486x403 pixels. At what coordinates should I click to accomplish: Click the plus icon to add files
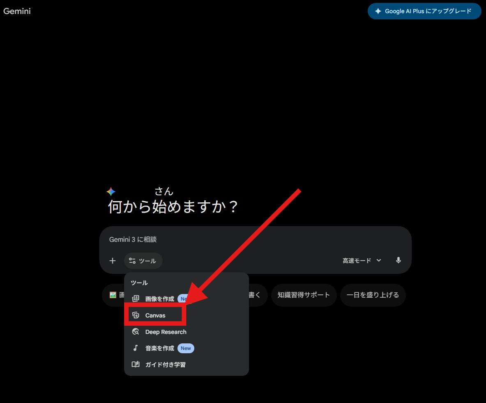coord(113,261)
